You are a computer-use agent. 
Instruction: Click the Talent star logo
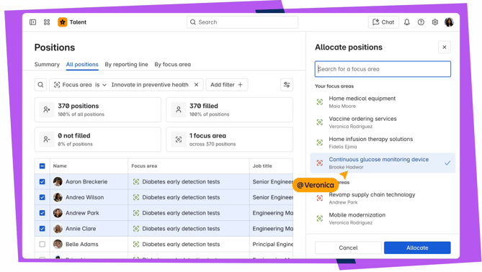pyautogui.click(x=63, y=22)
